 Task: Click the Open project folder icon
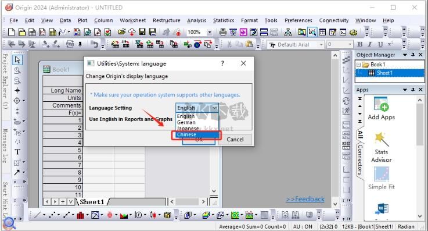tap(121, 32)
